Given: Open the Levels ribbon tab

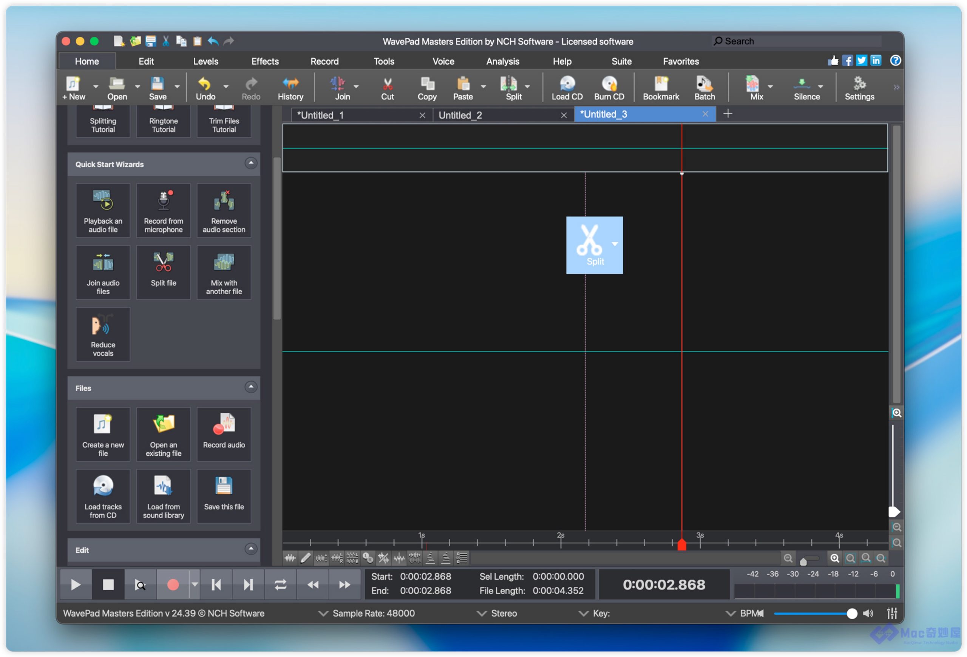Looking at the screenshot, I should pyautogui.click(x=205, y=61).
